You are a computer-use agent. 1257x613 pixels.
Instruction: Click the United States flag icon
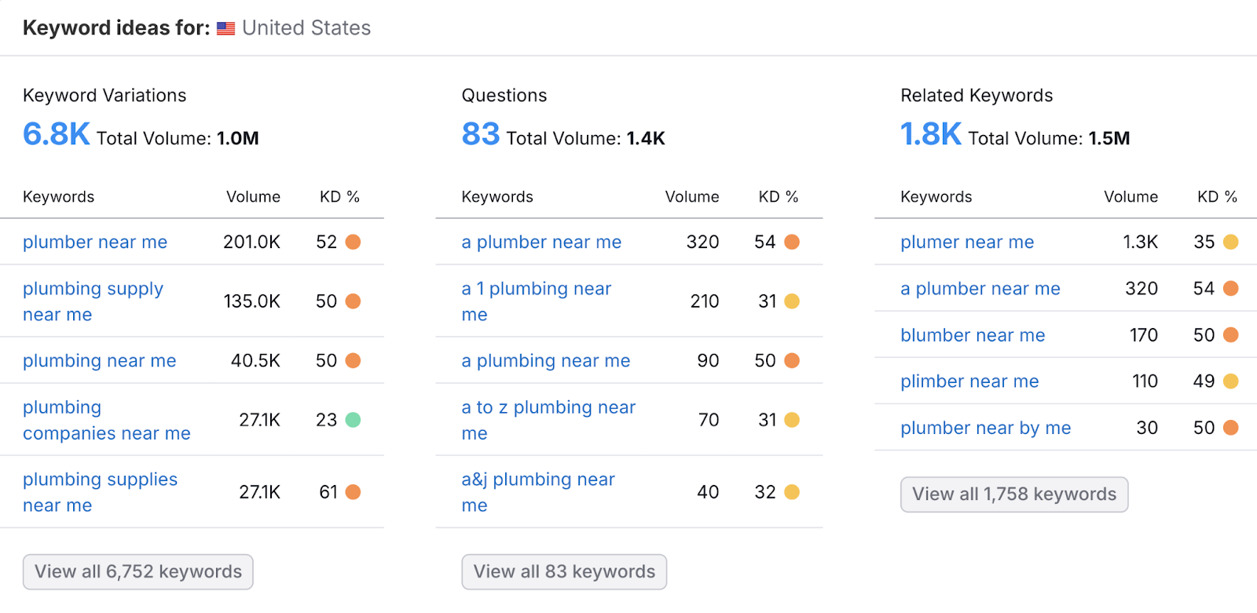(225, 28)
